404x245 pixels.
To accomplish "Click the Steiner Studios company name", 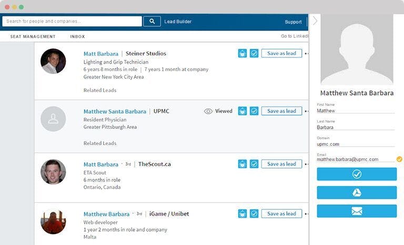I will (146, 53).
